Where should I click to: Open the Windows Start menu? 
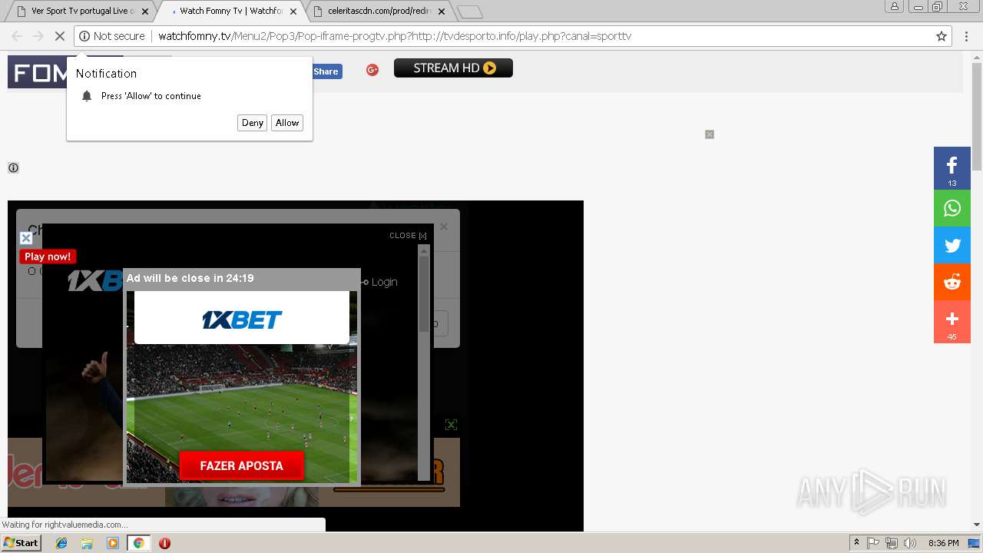21,542
